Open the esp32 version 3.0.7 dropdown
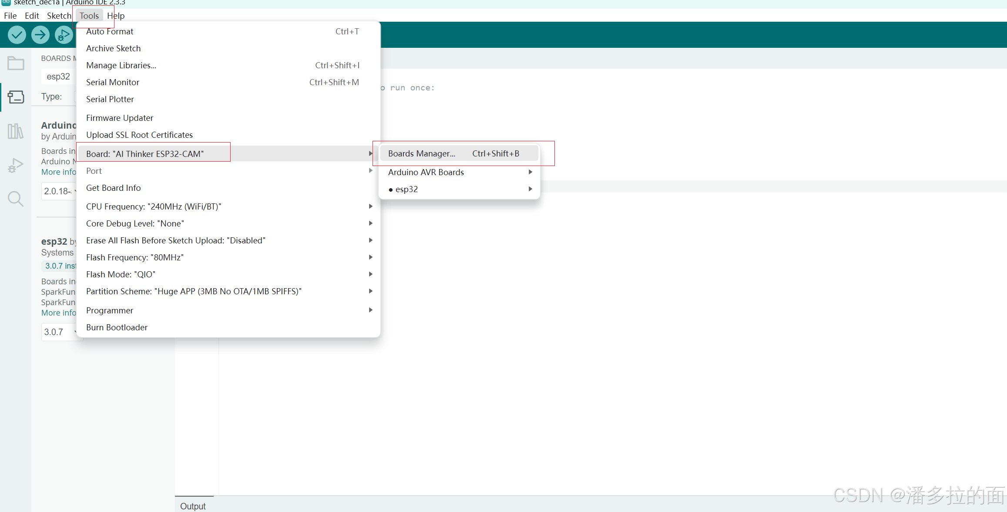 60,332
